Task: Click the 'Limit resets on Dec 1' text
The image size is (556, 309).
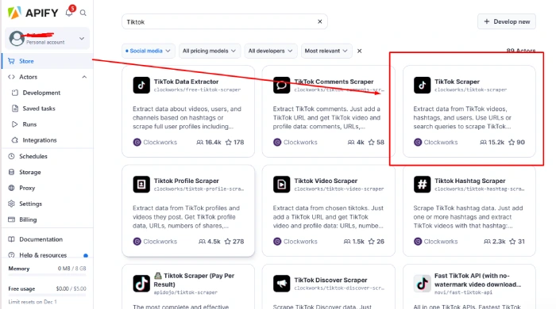Action: coord(33,302)
